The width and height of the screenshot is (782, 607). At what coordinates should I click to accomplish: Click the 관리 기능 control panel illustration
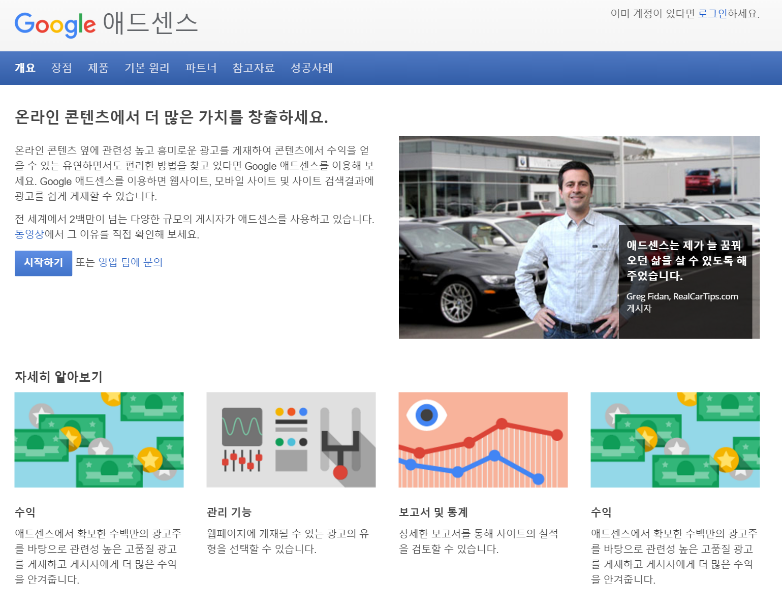tap(291, 440)
